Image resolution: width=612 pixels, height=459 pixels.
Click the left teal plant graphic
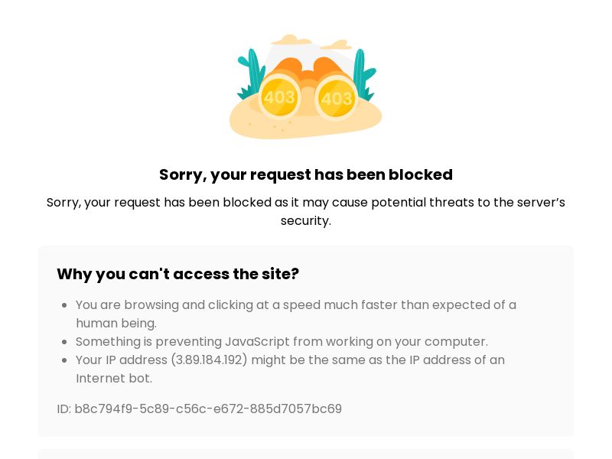tap(249, 76)
